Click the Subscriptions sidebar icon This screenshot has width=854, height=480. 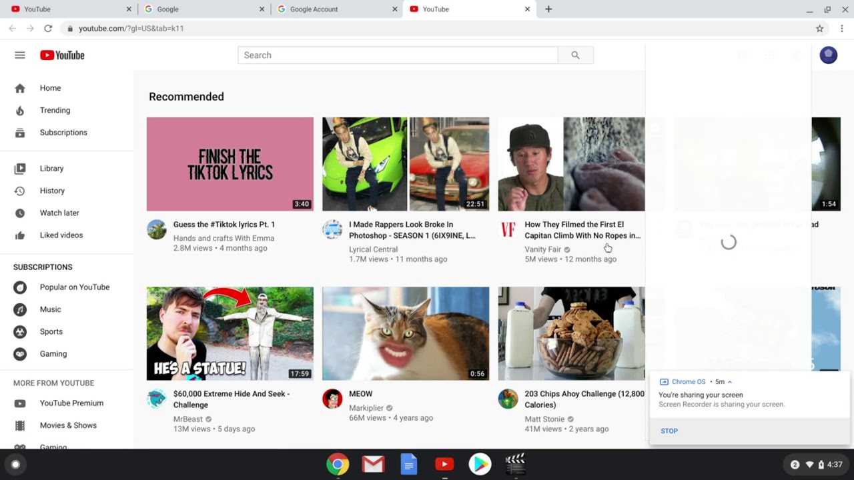(20, 133)
